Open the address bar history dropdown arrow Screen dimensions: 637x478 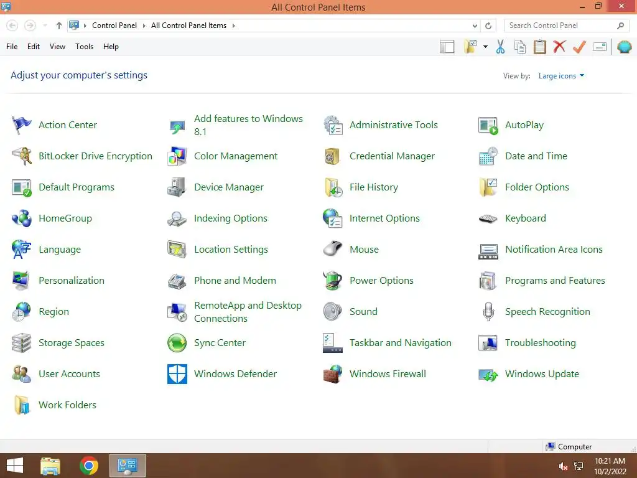click(475, 26)
